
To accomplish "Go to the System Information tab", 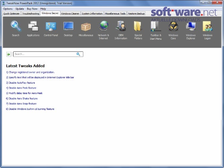I will [92, 13].
